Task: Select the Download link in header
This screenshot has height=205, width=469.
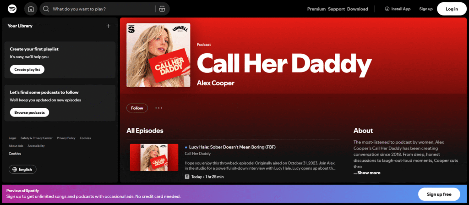Action: 357,9
